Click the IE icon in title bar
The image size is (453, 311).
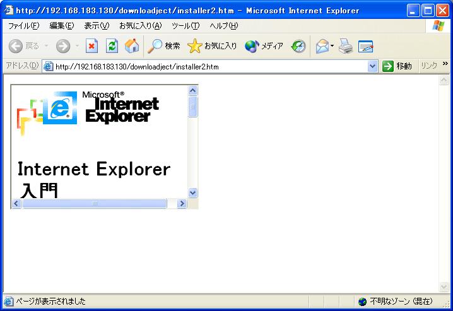(9, 10)
